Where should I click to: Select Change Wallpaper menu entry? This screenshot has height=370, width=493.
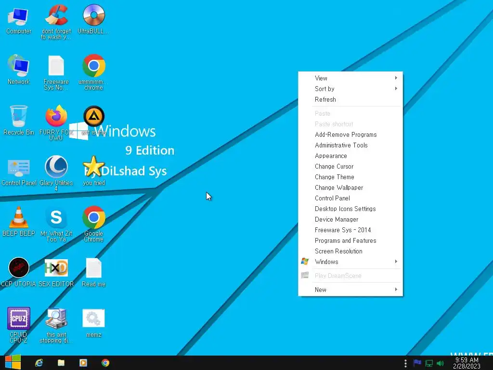point(350,187)
